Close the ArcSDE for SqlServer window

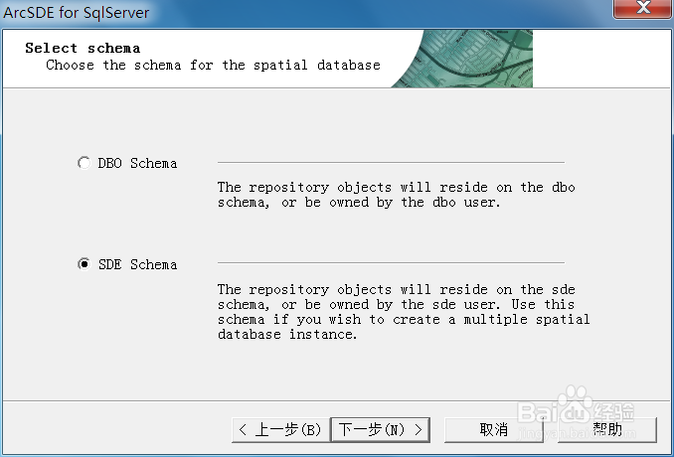coord(642,8)
